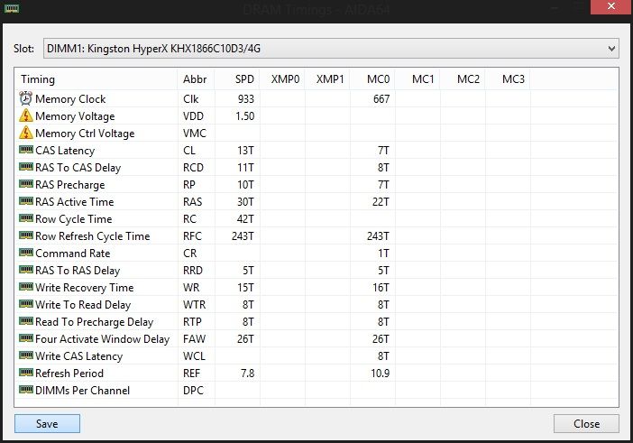Viewport: 633px width, 443px height.
Task: Click the SPD value 933
Action: [246, 99]
